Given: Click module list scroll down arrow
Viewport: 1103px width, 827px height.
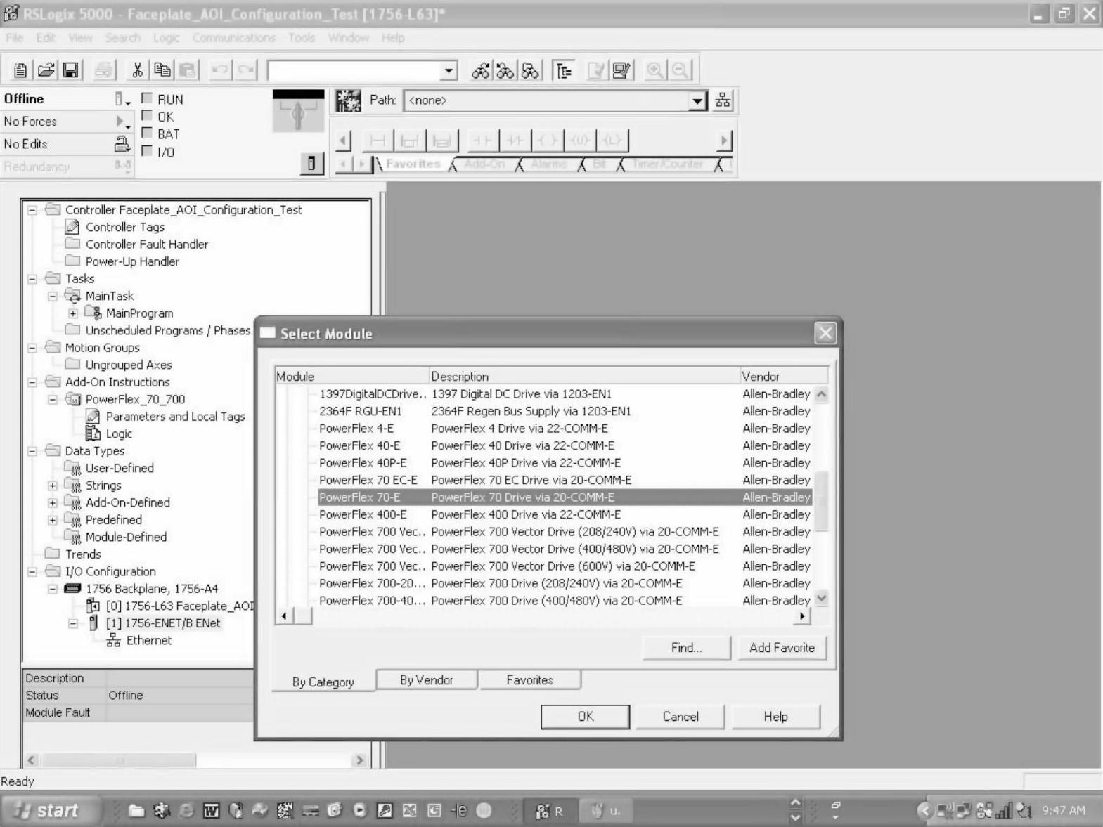Looking at the screenshot, I should tap(821, 599).
